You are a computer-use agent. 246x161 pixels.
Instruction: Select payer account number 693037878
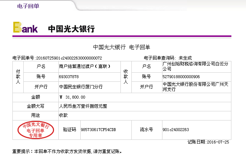coord(69,77)
